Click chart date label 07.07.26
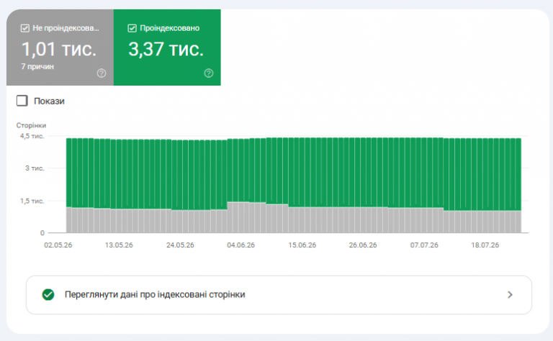 pyautogui.click(x=424, y=245)
